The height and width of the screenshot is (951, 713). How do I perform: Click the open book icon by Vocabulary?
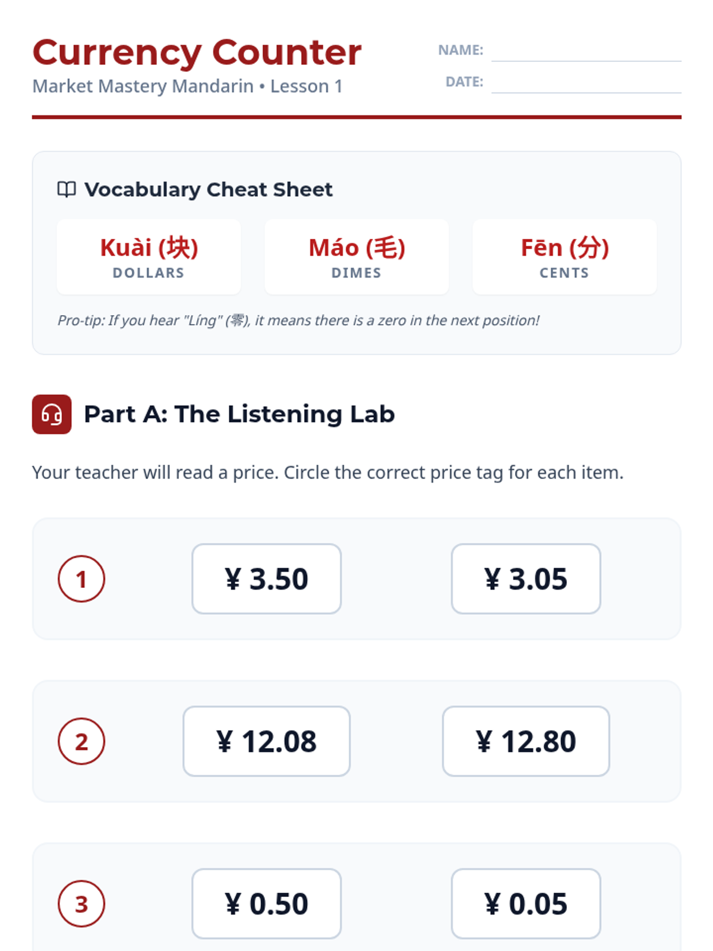click(67, 190)
